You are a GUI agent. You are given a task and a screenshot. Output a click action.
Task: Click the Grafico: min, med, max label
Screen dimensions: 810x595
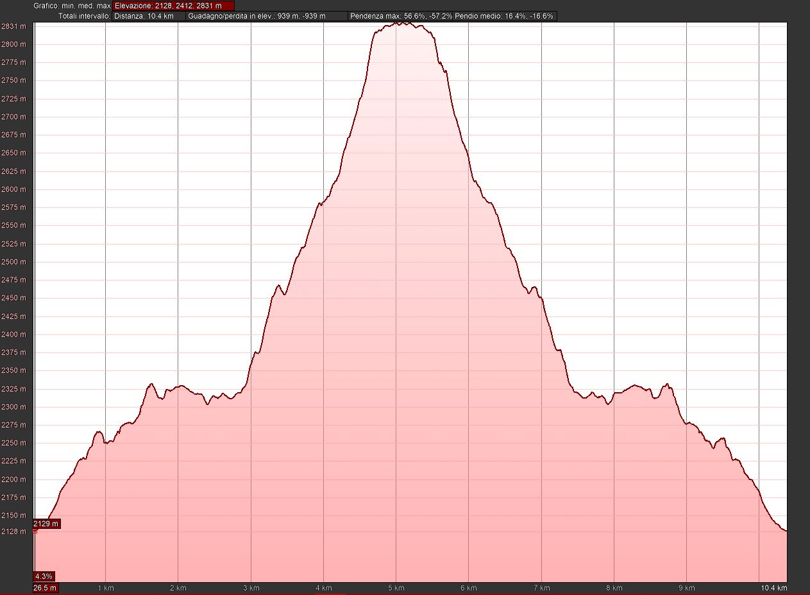tap(72, 6)
